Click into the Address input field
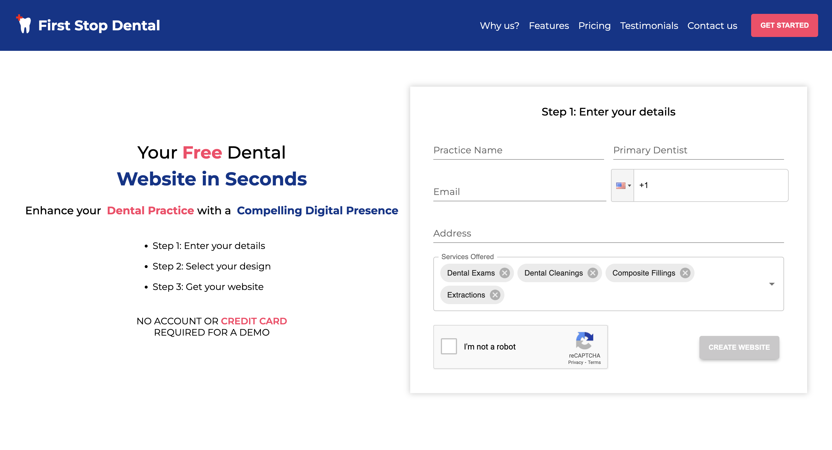Screen dimensions: 832x450 pyautogui.click(x=608, y=233)
